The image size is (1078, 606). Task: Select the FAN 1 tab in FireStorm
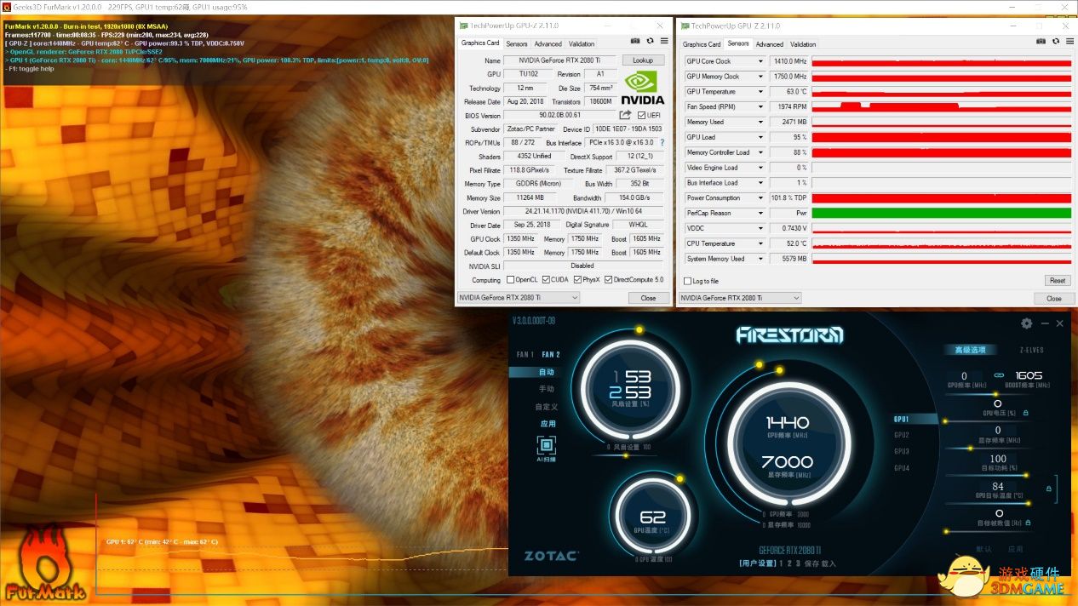(x=525, y=354)
